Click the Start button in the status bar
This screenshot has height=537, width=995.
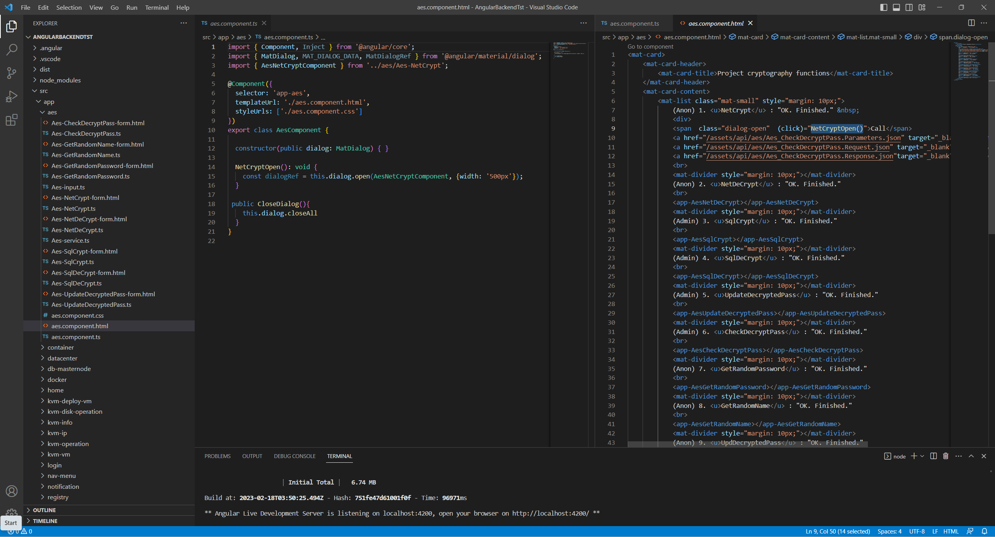(10, 523)
